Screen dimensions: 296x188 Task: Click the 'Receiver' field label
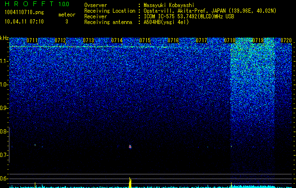click(96, 16)
